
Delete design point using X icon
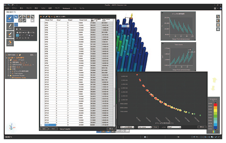[44, 16]
